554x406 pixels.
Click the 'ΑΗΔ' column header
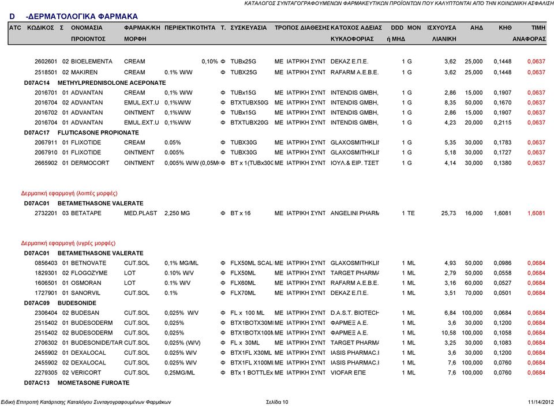(x=476, y=28)
